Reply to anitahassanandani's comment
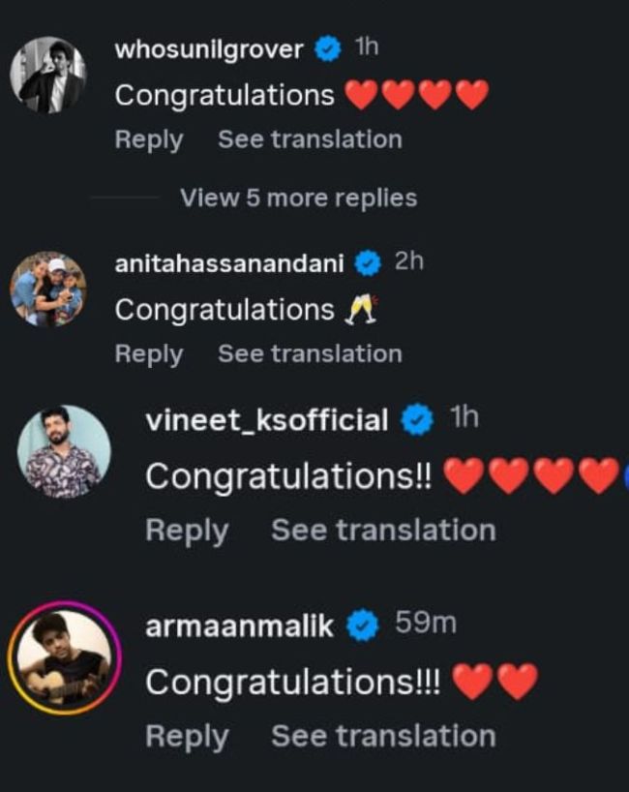This screenshot has width=629, height=792. point(148,353)
